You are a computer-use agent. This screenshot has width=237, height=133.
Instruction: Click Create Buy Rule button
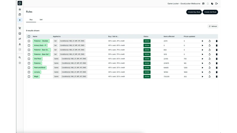click(x=194, y=12)
